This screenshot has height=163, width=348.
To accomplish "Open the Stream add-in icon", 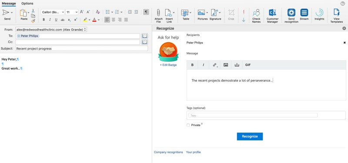I will tap(304, 13).
